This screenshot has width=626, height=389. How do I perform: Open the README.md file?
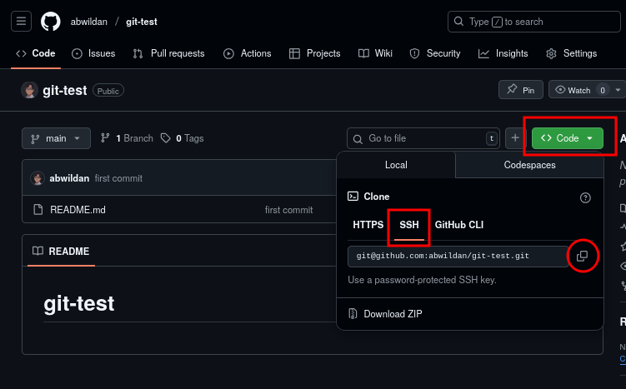click(78, 210)
